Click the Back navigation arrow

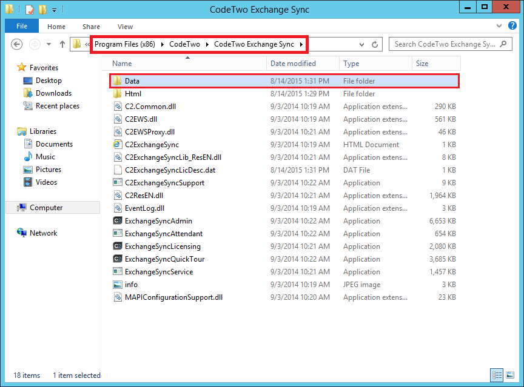point(17,44)
